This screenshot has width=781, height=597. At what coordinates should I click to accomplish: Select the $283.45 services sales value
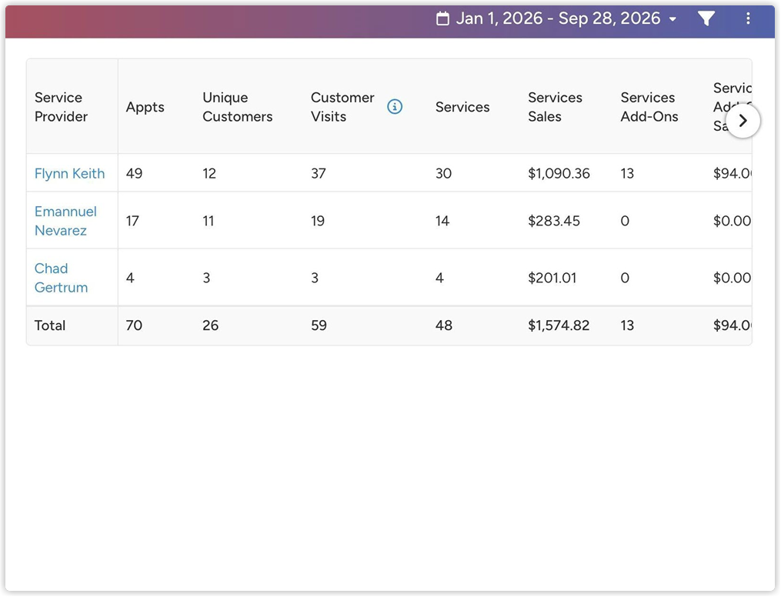pos(554,221)
